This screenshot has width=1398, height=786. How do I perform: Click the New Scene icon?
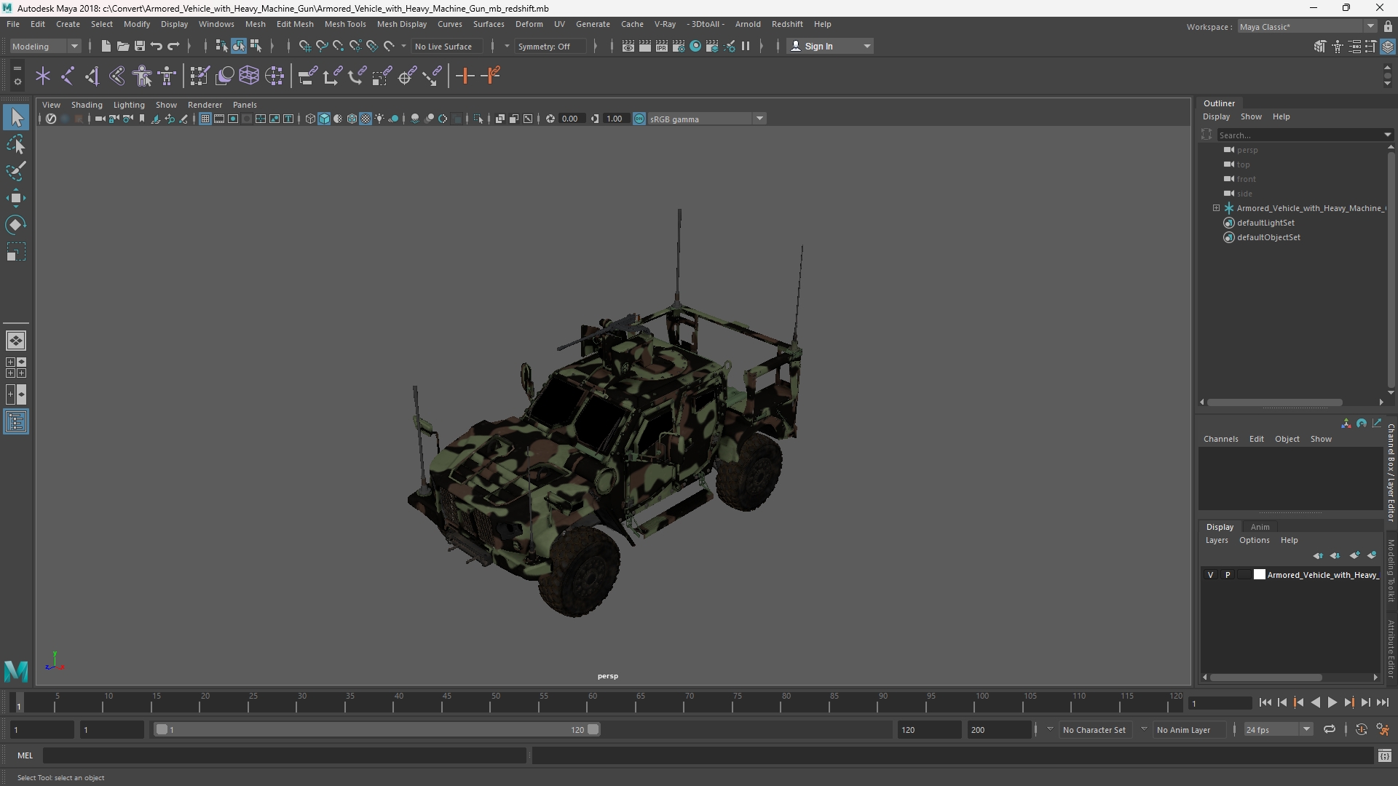(x=106, y=46)
